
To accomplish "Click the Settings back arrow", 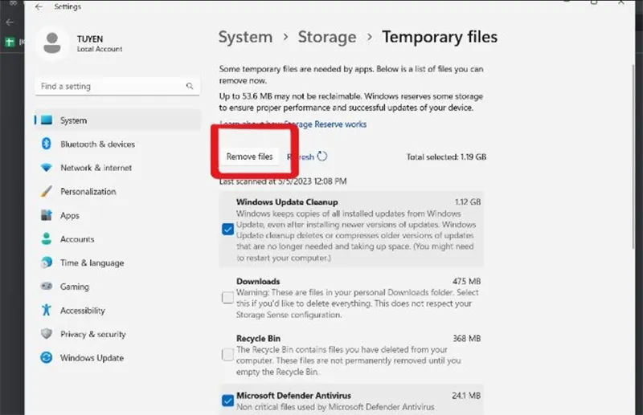I will click(39, 6).
